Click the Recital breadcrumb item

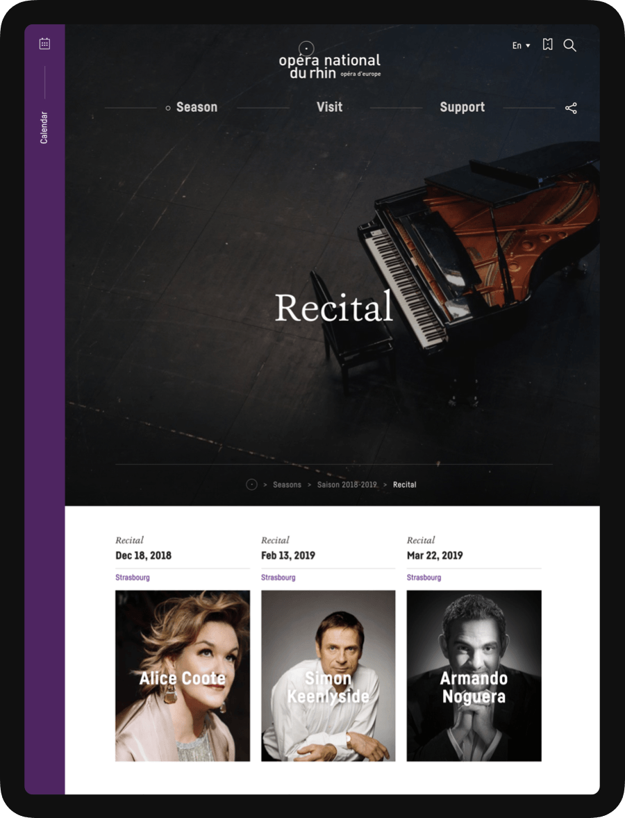[404, 484]
